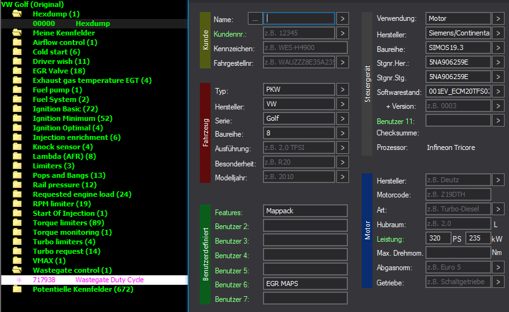Image resolution: width=509 pixels, height=312 pixels.
Task: Click the Stgnr.Her. field 5NA906259E
Action: [x=458, y=62]
